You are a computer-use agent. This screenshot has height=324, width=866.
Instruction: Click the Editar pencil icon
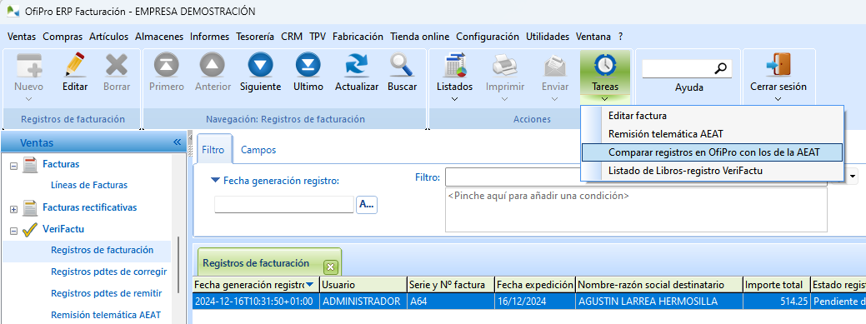pos(74,66)
